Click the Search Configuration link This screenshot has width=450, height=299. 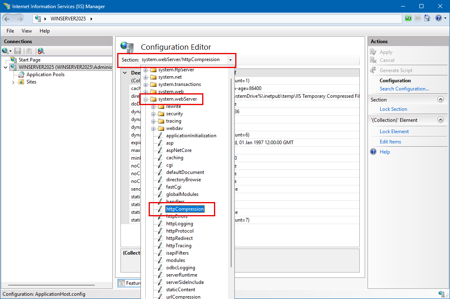click(x=404, y=89)
